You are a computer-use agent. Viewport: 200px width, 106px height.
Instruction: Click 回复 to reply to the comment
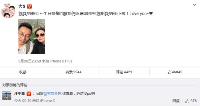176,101
